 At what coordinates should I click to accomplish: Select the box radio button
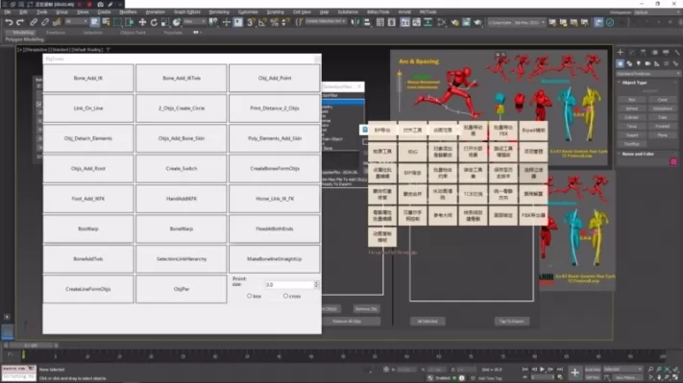point(250,296)
